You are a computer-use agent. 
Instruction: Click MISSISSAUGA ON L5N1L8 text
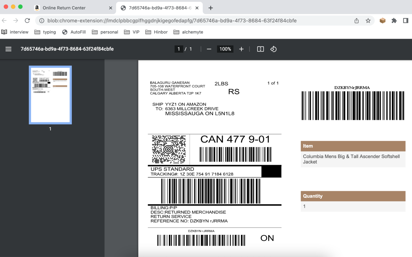(x=200, y=113)
